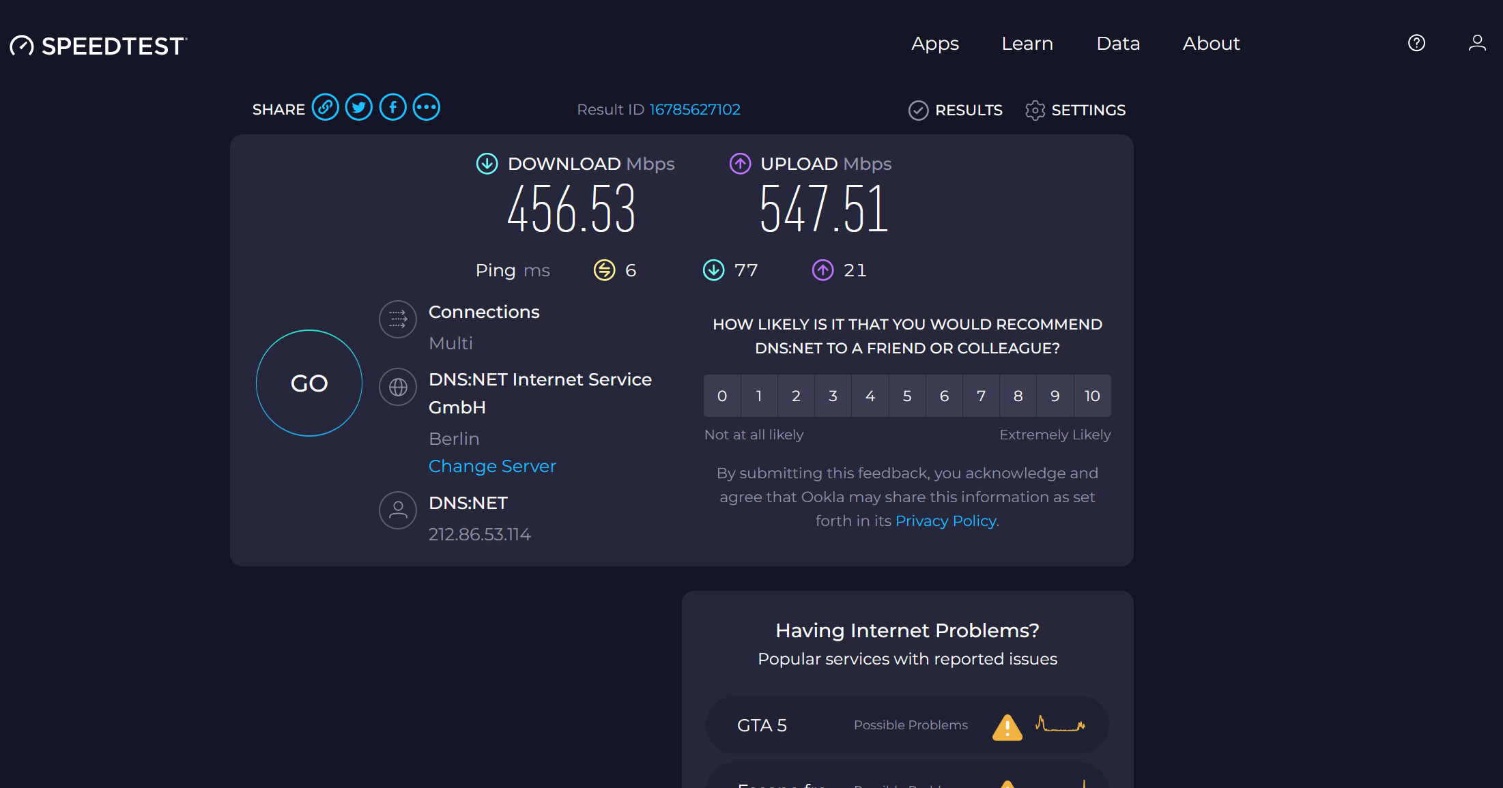Open the Privacy Policy link

click(945, 521)
